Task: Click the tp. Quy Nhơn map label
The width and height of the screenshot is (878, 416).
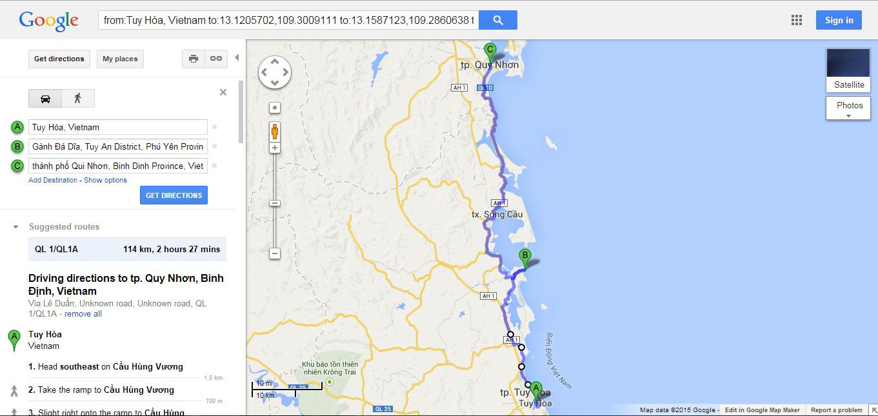Action: click(490, 65)
